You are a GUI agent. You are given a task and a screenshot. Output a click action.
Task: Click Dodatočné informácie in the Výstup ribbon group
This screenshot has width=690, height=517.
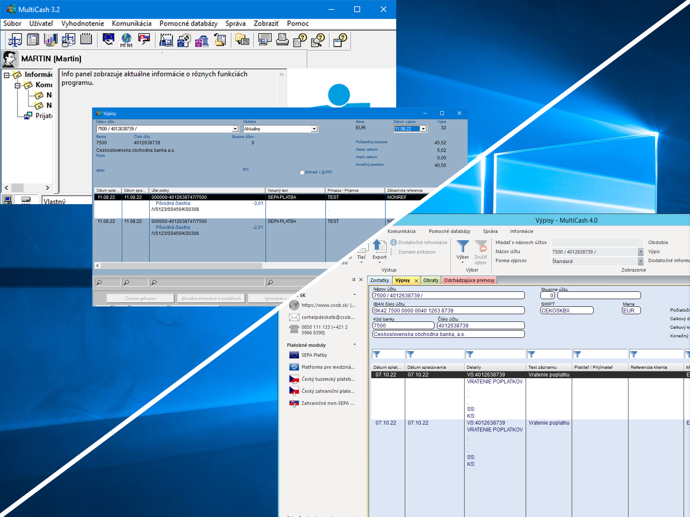(x=419, y=242)
